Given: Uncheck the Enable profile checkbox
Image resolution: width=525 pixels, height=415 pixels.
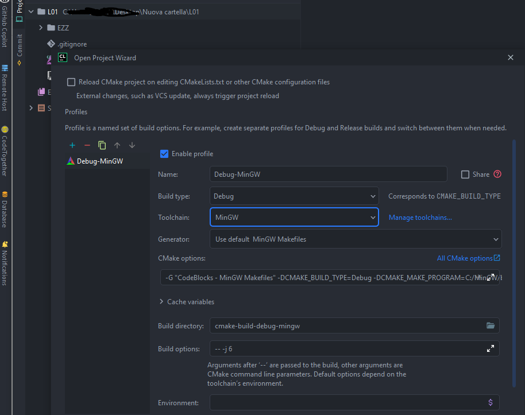Looking at the screenshot, I should 164,154.
